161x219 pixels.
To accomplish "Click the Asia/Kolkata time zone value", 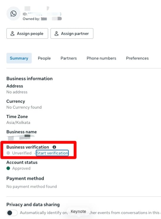I will tap(18, 122).
